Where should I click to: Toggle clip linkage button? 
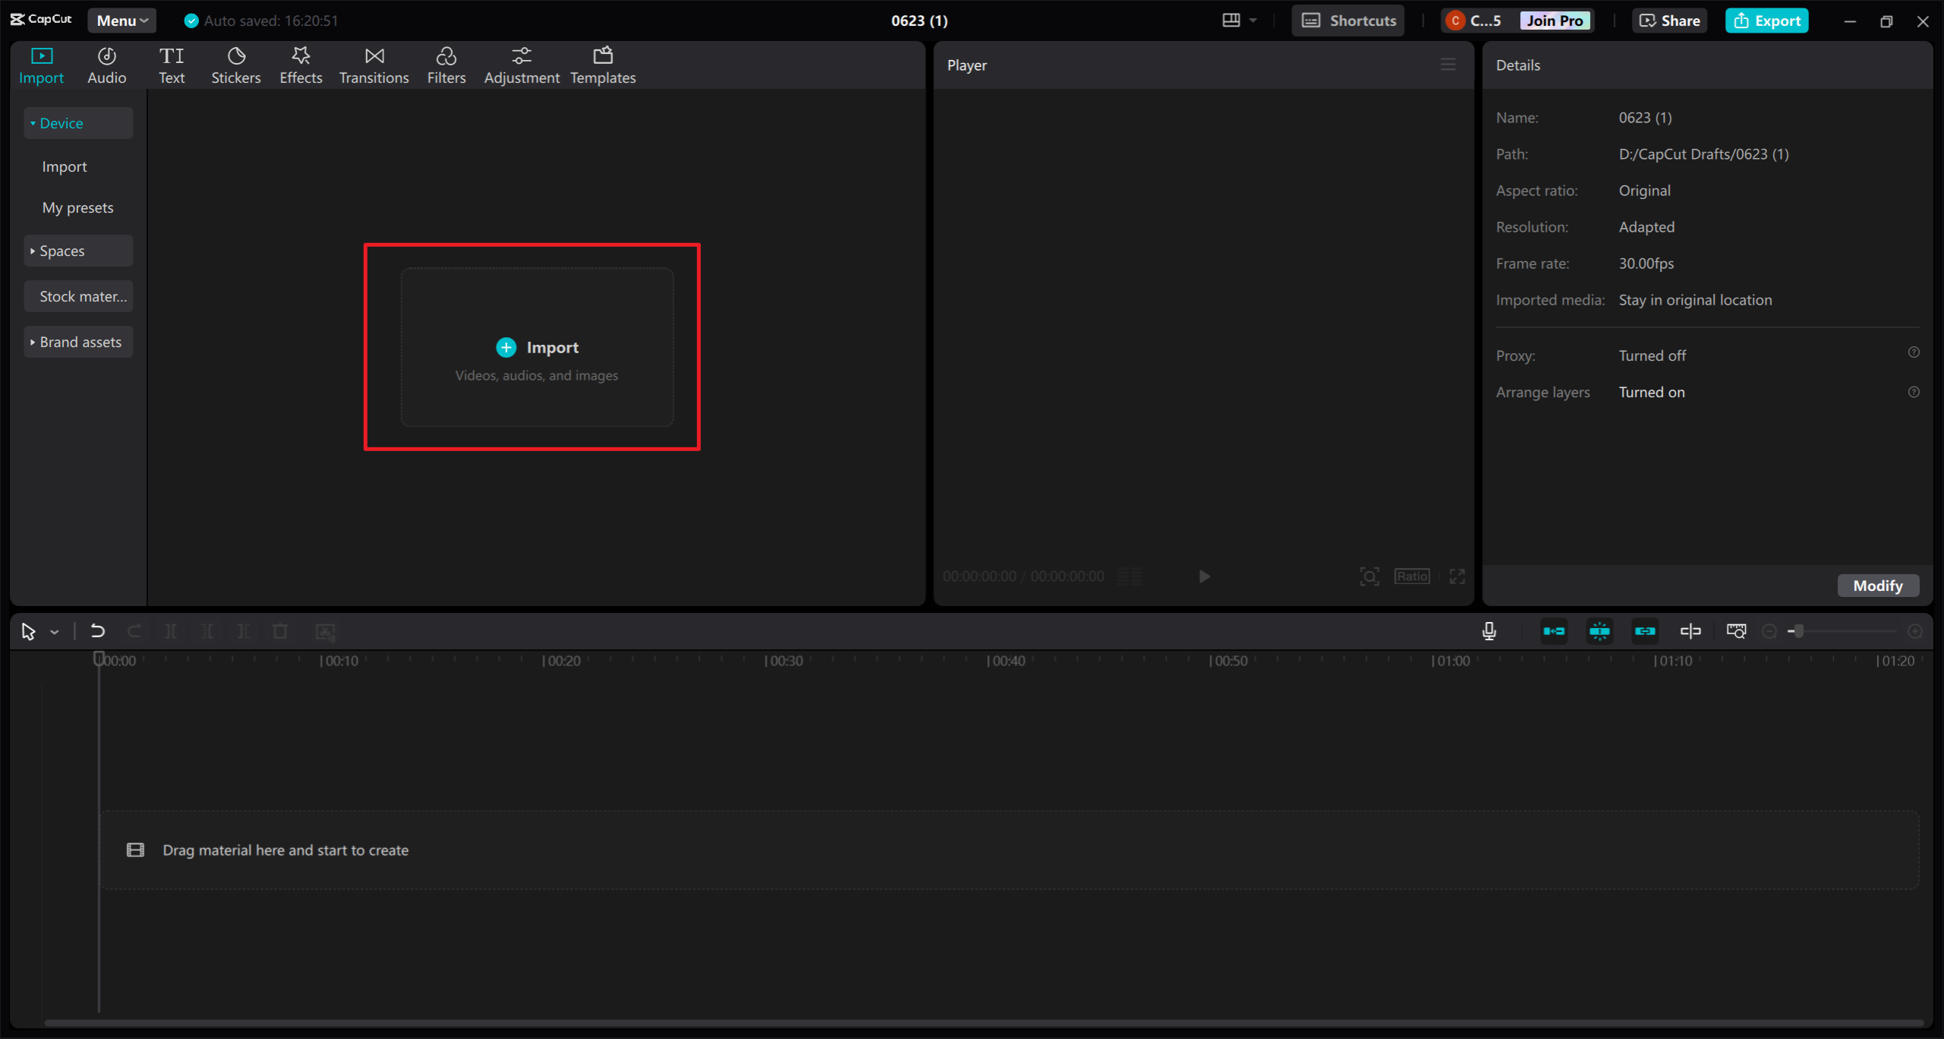pyautogui.click(x=1645, y=631)
